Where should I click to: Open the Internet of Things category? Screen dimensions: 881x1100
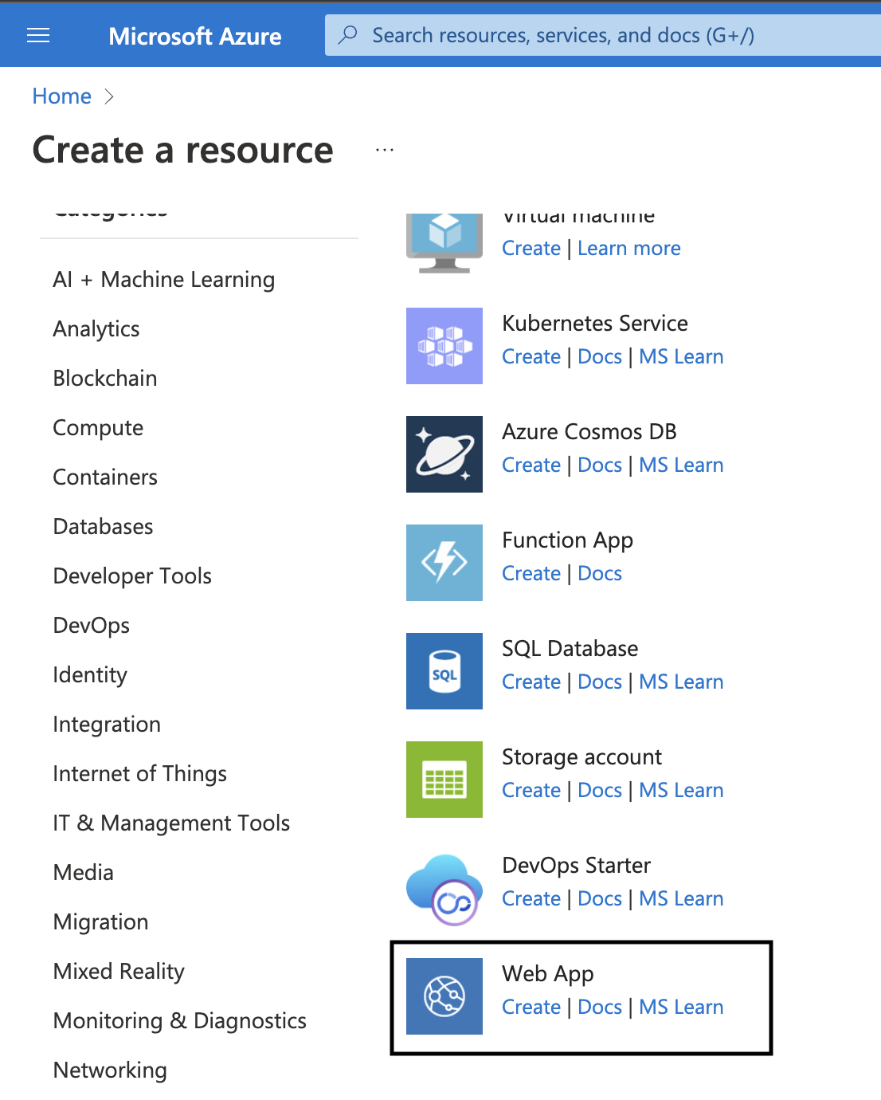pos(139,774)
